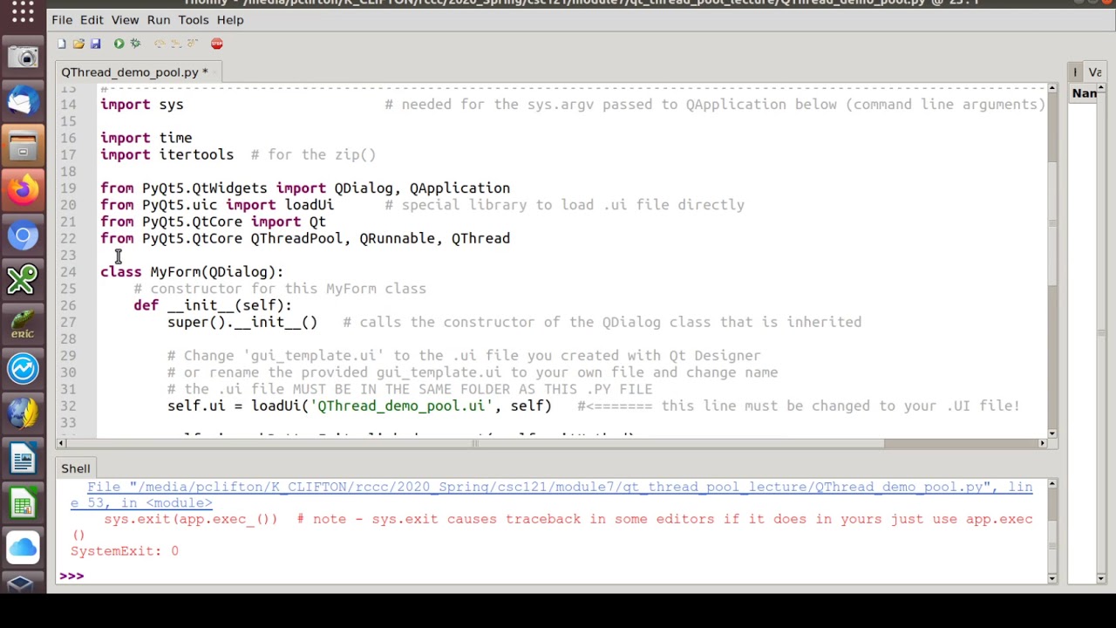Launch the Chromium browser from the dock
The image size is (1116, 628).
[24, 235]
